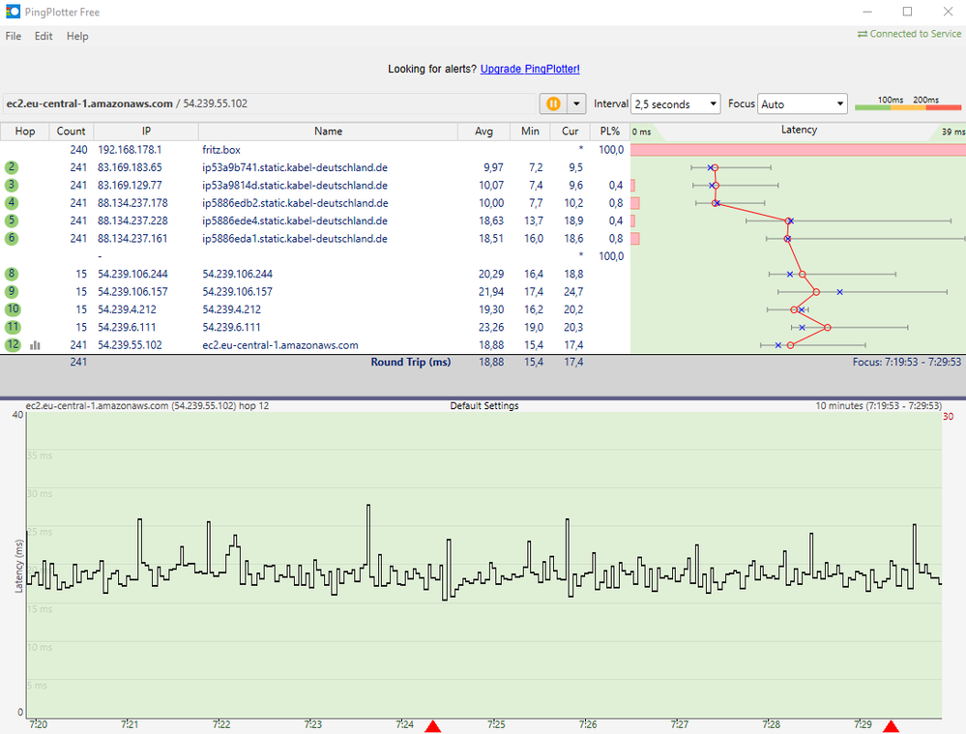
Task: Select the green hop 9 circle icon
Action: pyautogui.click(x=12, y=292)
